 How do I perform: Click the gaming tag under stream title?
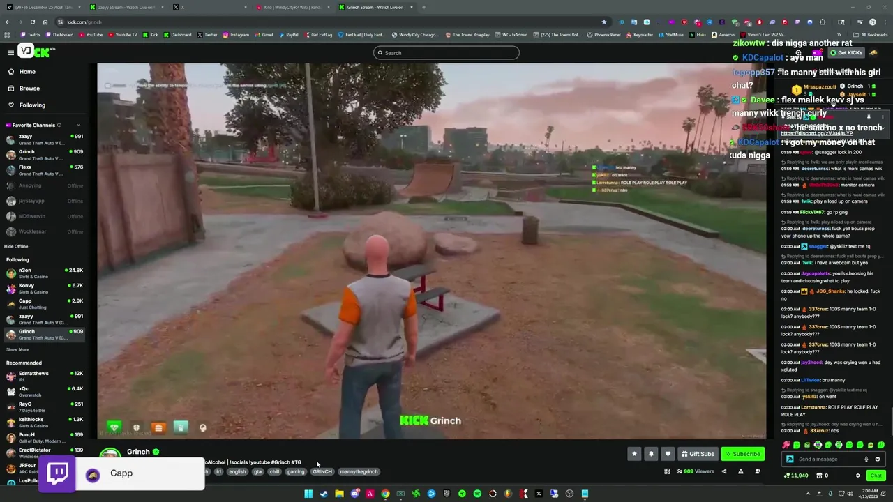click(296, 472)
